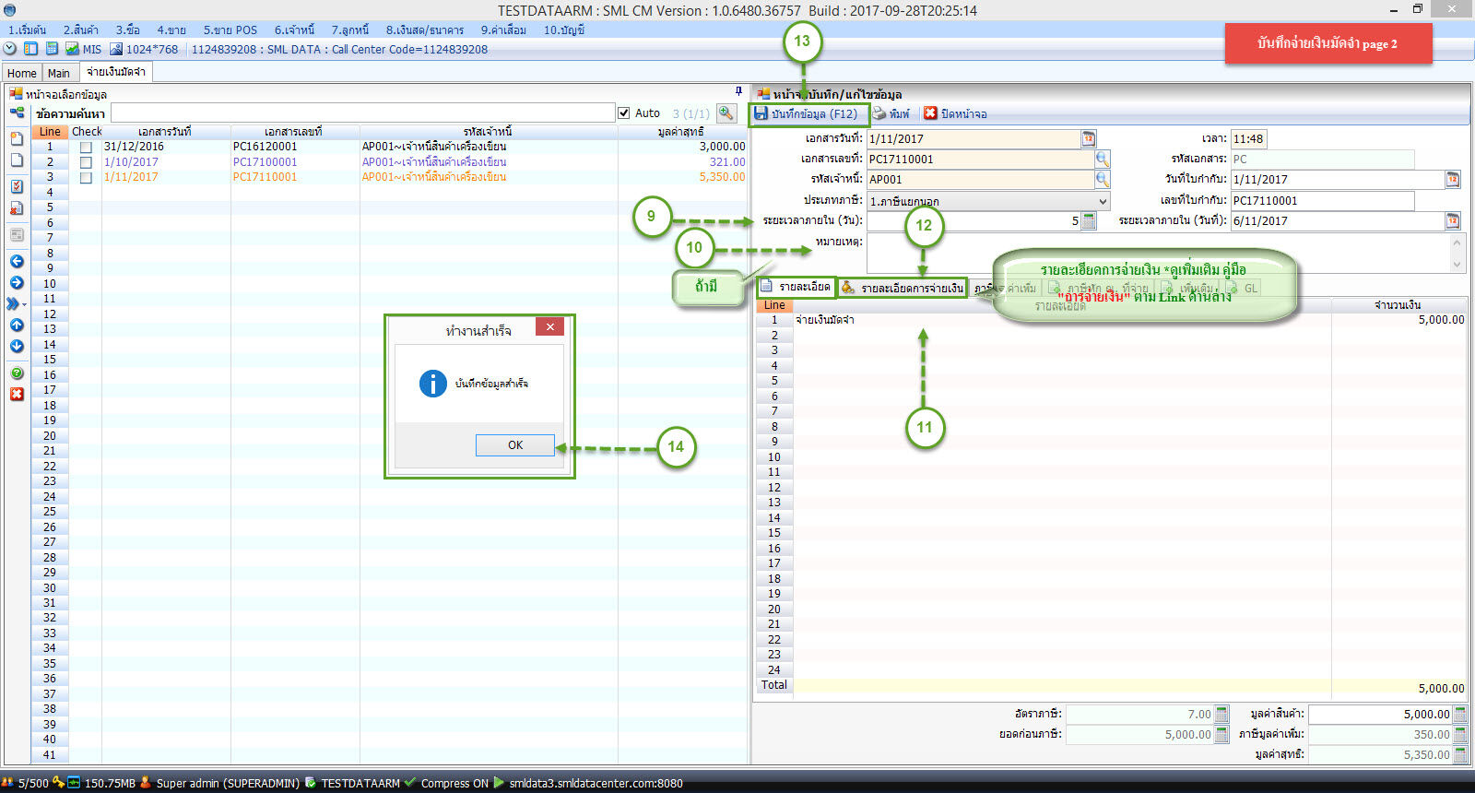Click the red close screen icon ปิดหน้าจอ
The height and width of the screenshot is (793, 1475).
[931, 113]
